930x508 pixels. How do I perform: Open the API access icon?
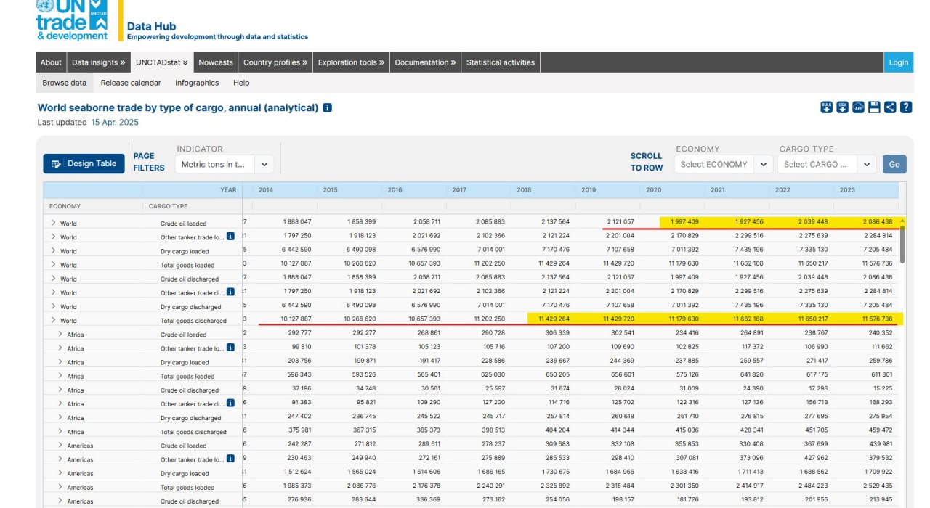(858, 107)
